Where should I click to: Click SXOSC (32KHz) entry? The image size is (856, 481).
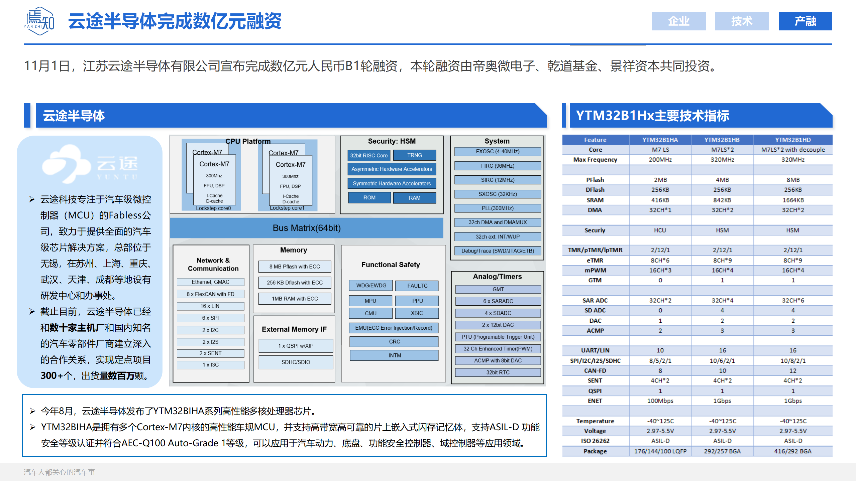(498, 194)
